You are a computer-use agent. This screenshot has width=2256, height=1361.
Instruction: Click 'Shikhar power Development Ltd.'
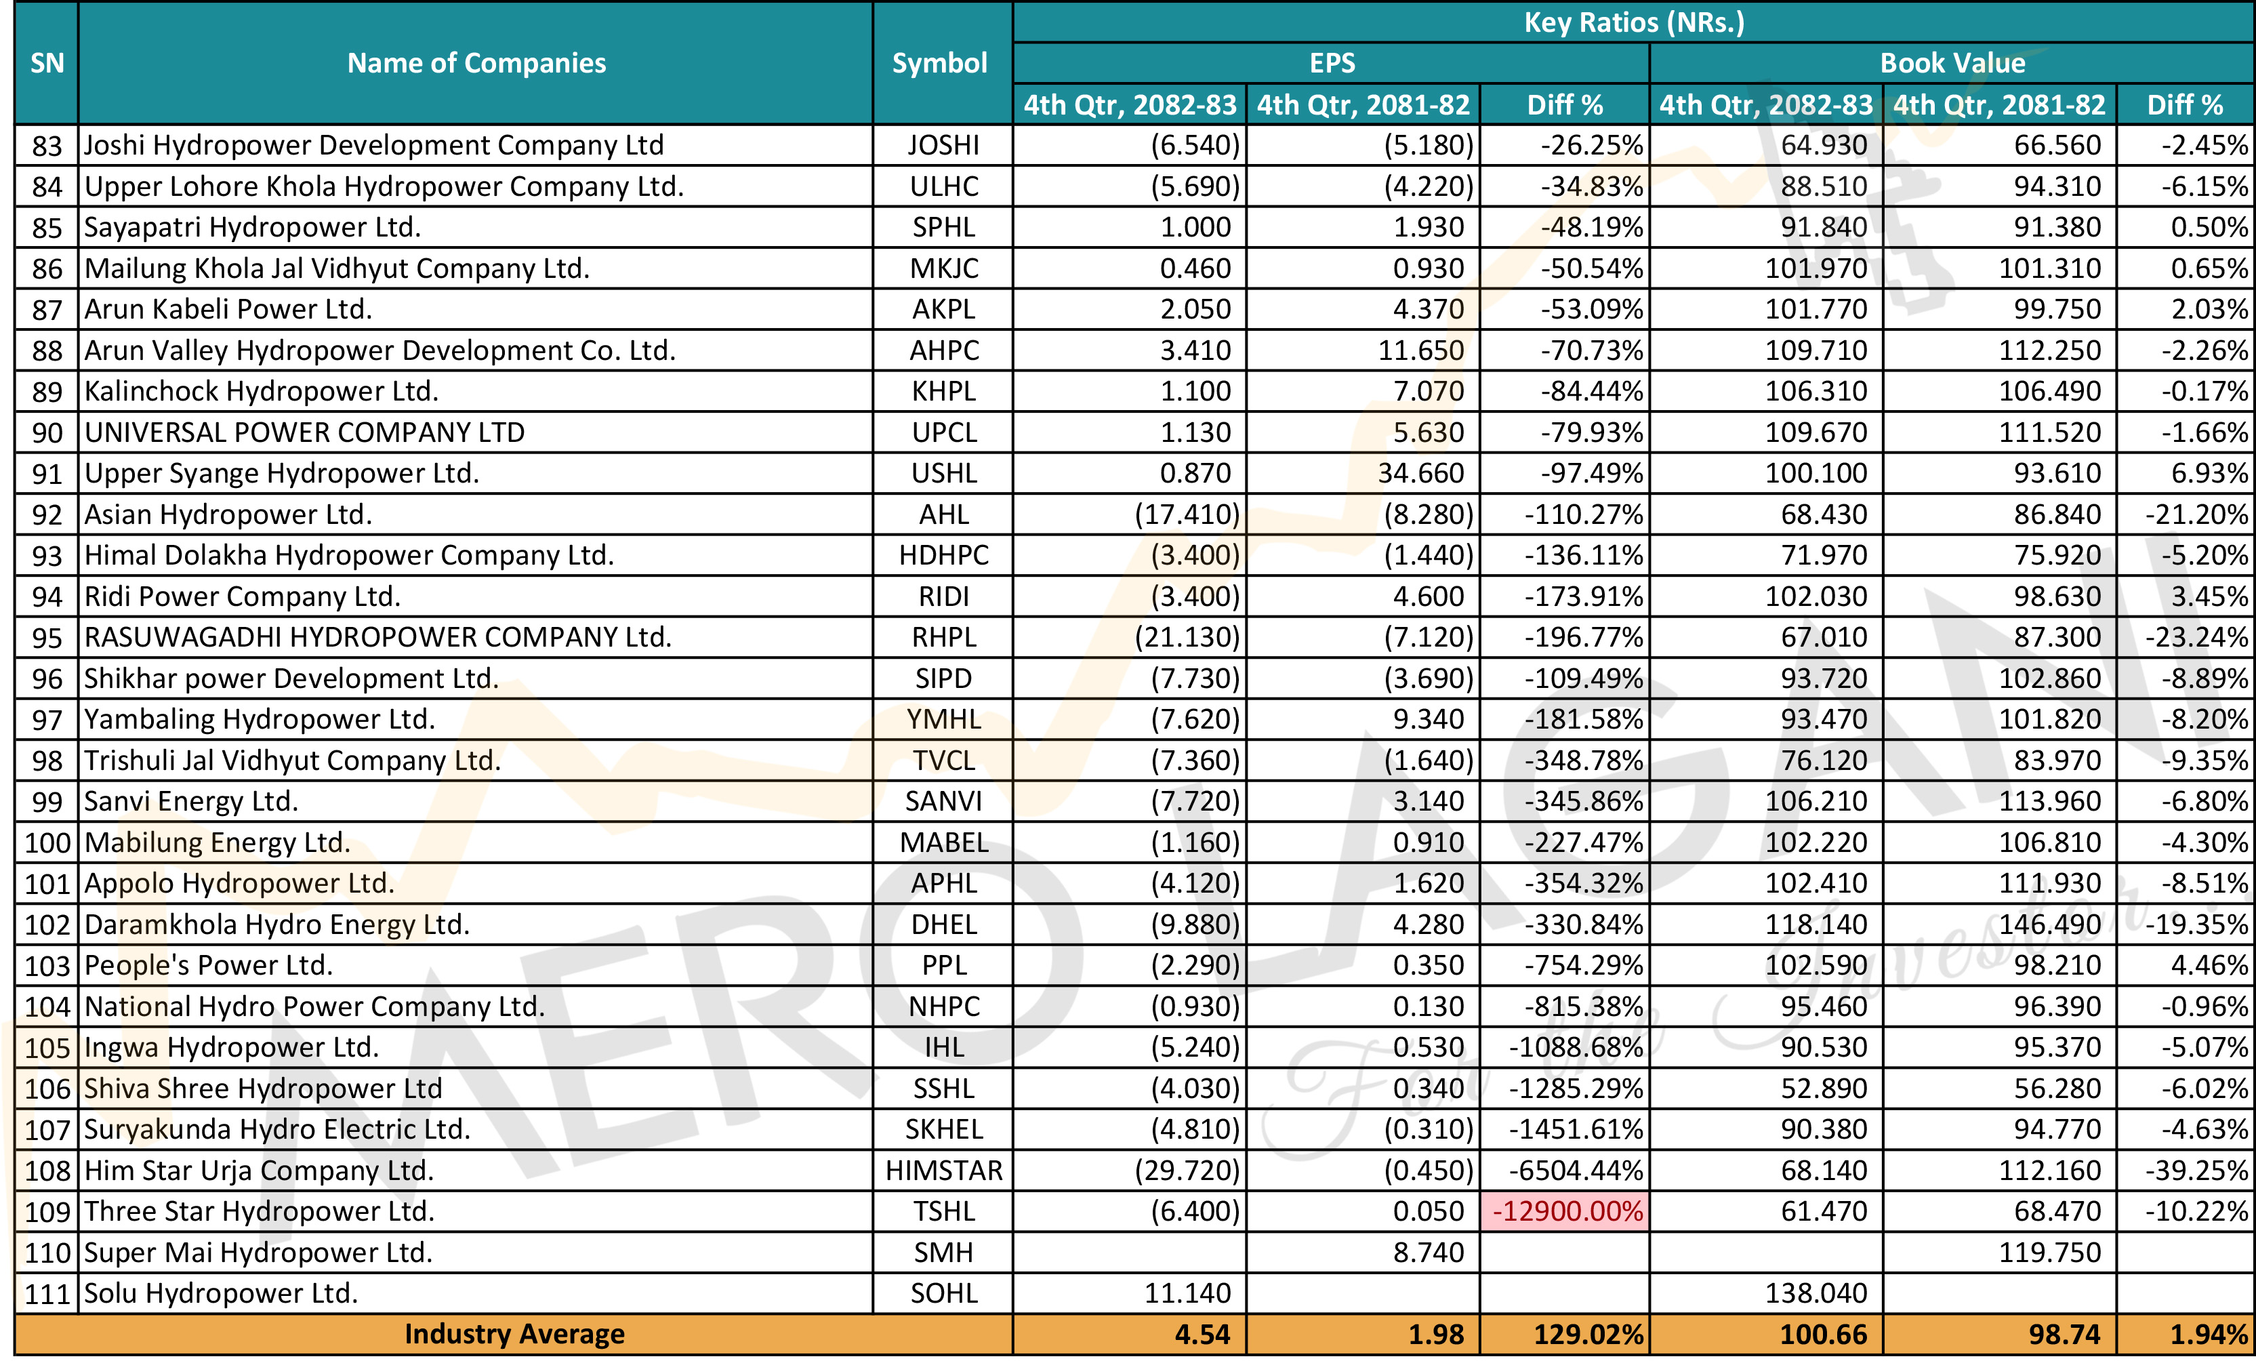pos(291,678)
